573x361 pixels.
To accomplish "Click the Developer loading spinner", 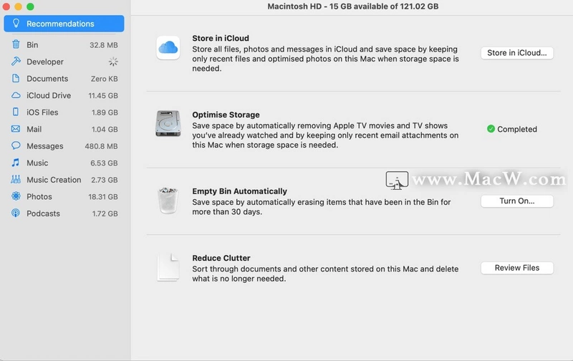I will click(x=113, y=62).
